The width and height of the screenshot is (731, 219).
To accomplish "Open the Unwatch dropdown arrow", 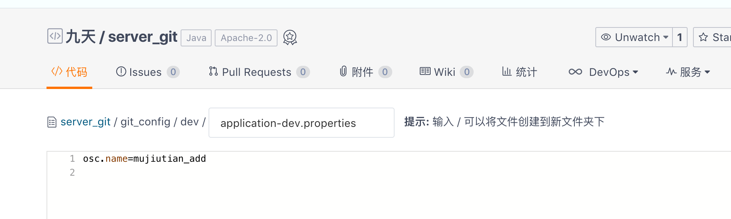I will pos(666,38).
